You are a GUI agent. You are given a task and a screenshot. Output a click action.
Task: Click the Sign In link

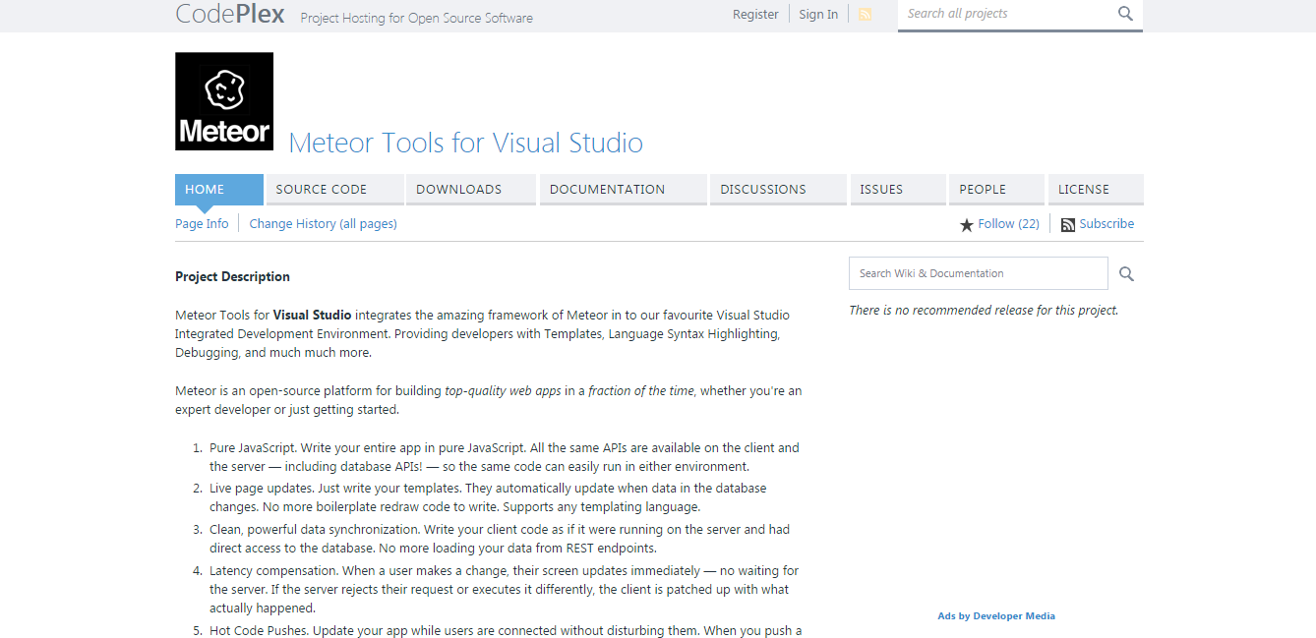(818, 14)
